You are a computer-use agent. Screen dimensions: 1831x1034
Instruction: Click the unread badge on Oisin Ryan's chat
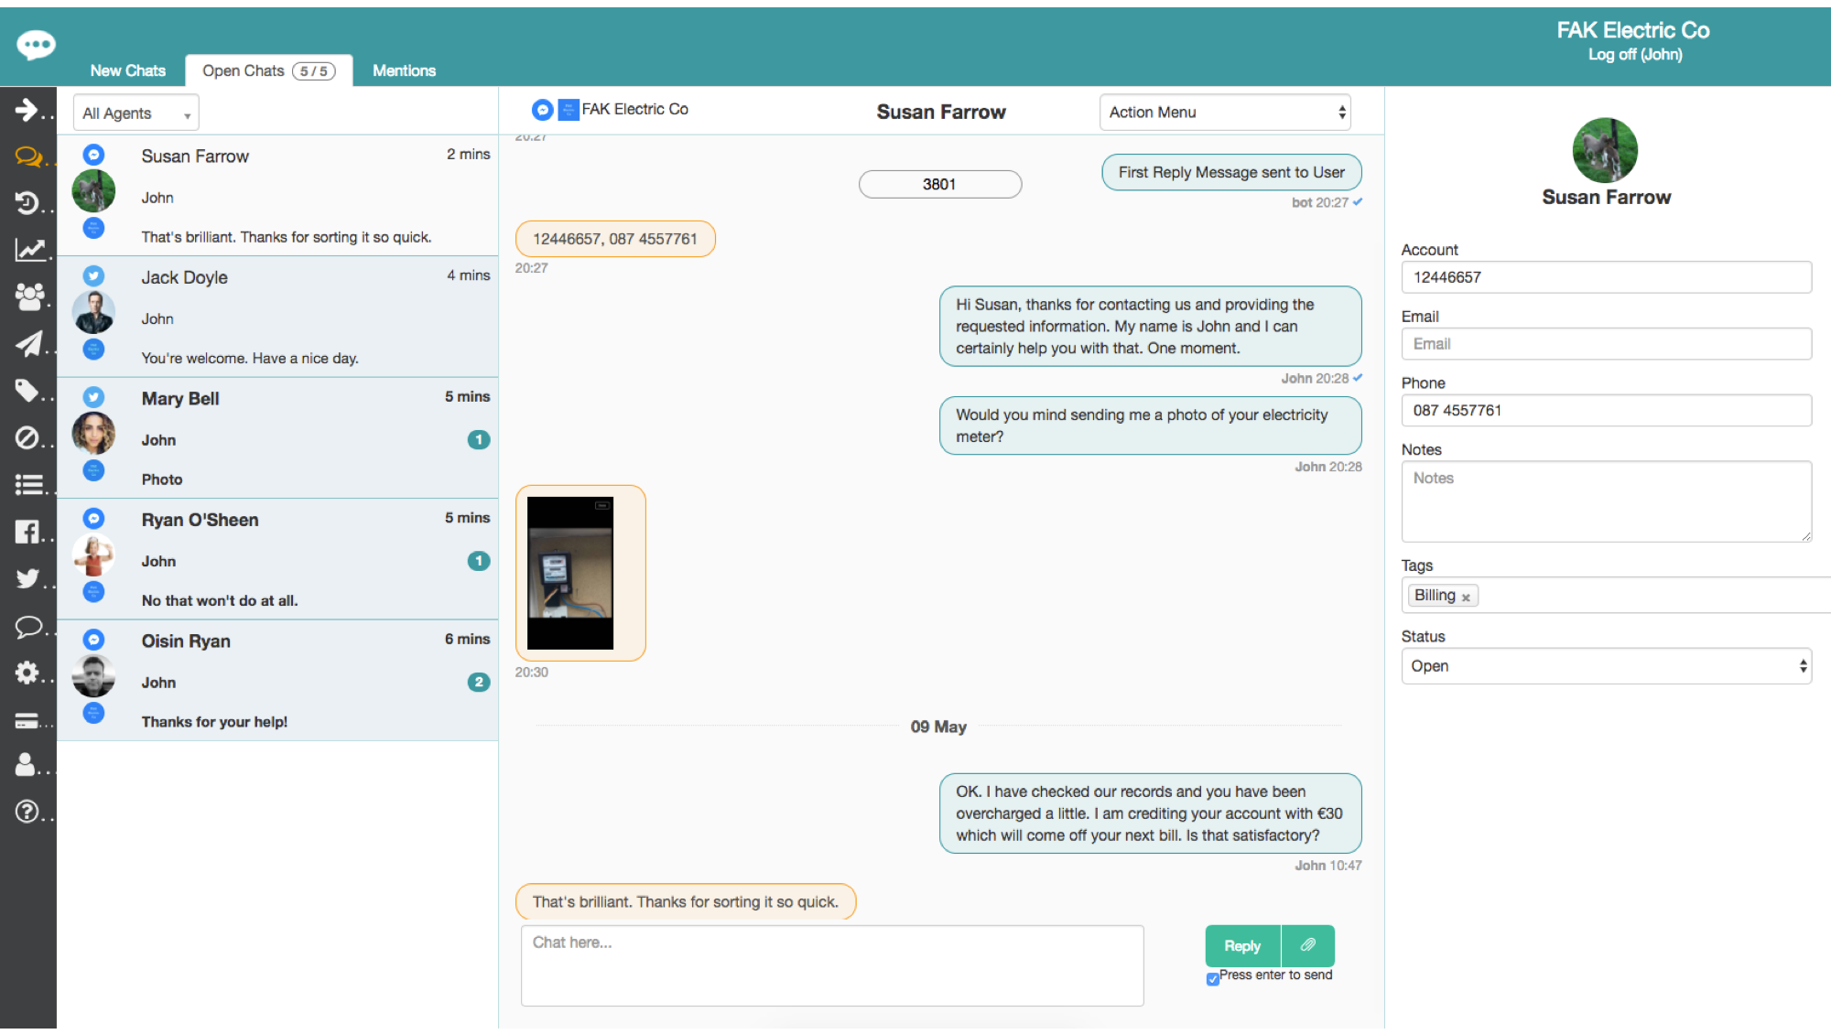click(x=479, y=682)
